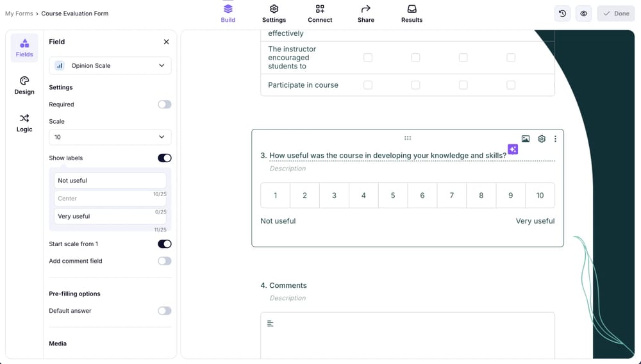Check third box in Participate in course row

click(463, 85)
